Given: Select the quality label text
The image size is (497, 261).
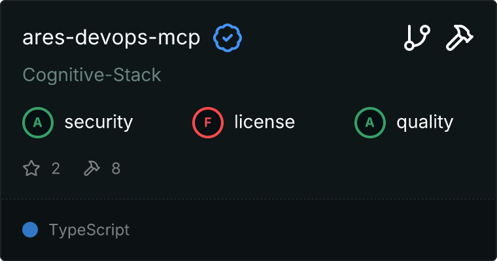Looking at the screenshot, I should tap(424, 122).
